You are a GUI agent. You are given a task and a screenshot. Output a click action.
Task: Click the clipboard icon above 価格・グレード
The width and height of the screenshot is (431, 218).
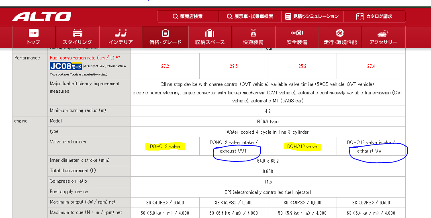click(x=165, y=33)
